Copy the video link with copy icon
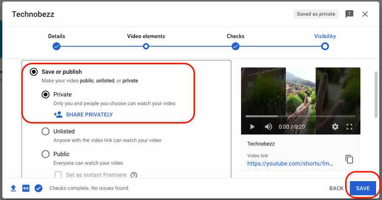 (349, 159)
